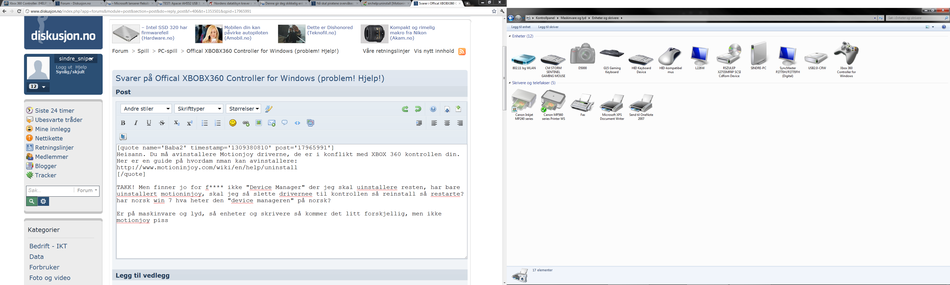
Task: Open the Siste 24 timer link
Action: [x=55, y=111]
